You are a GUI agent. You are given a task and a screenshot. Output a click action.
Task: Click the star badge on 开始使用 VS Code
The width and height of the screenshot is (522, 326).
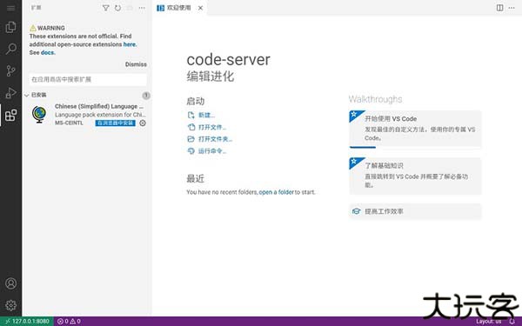point(354,115)
